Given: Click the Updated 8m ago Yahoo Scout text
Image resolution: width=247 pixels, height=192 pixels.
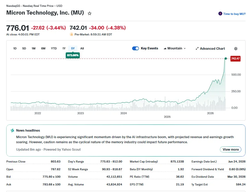Looking at the screenshot, I should (49, 149).
